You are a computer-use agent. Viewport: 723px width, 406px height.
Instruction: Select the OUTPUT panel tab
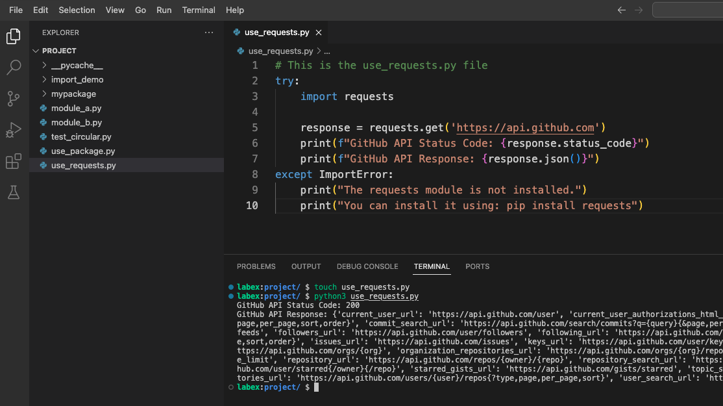point(306,266)
